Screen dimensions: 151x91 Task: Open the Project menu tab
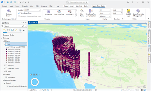point(5,6)
